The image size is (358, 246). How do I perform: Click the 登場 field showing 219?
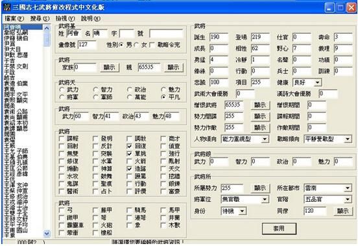(x=260, y=37)
